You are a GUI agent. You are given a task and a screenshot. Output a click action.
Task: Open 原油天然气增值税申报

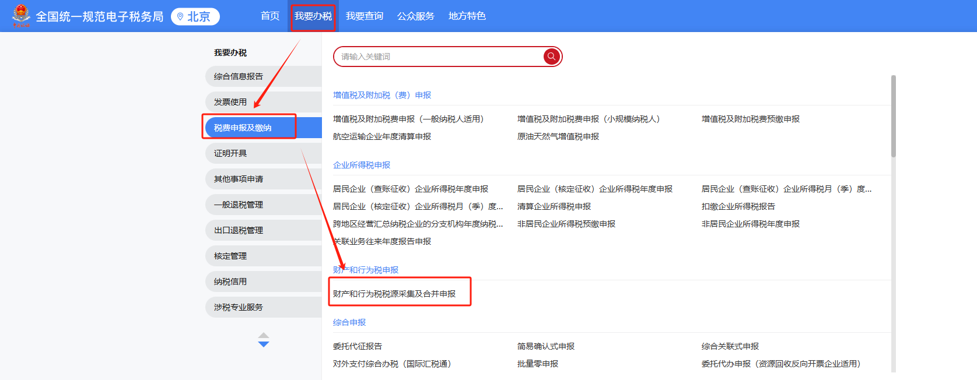tap(558, 136)
